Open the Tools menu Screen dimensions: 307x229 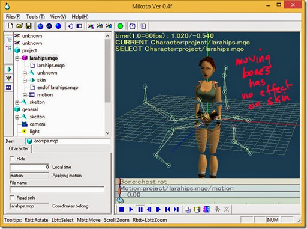coord(35,17)
